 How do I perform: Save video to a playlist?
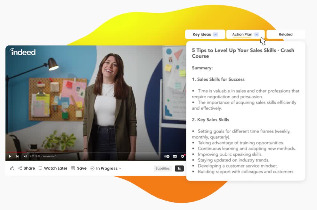[79, 168]
